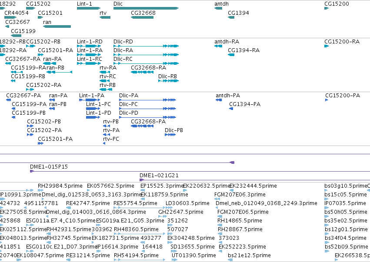
Task: Select the CG15200-RA transcript label
Action: (342, 42)
